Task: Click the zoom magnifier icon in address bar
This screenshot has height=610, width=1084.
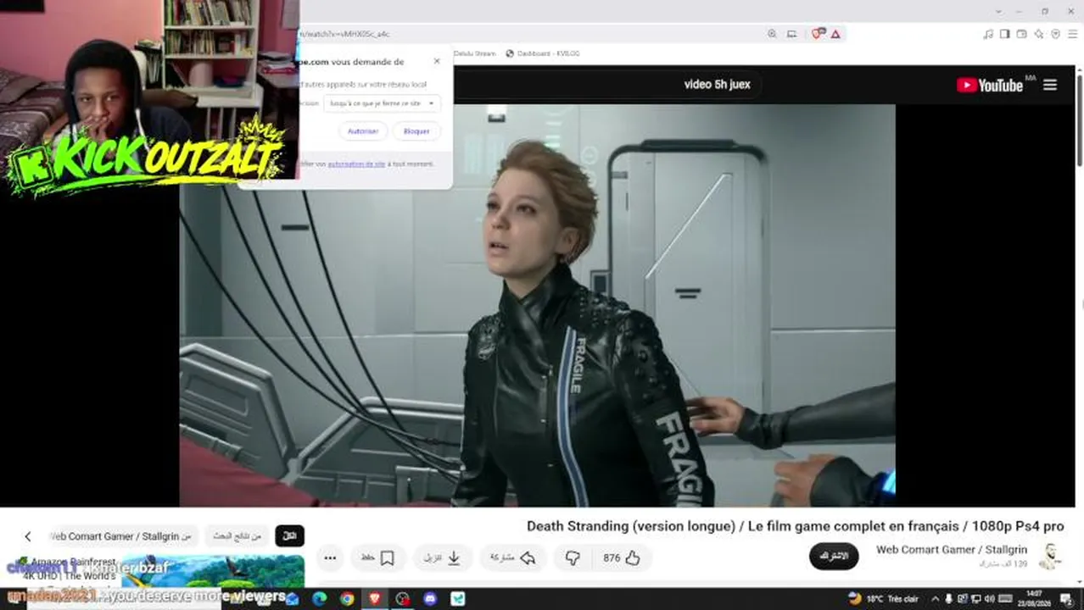Action: [x=772, y=34]
